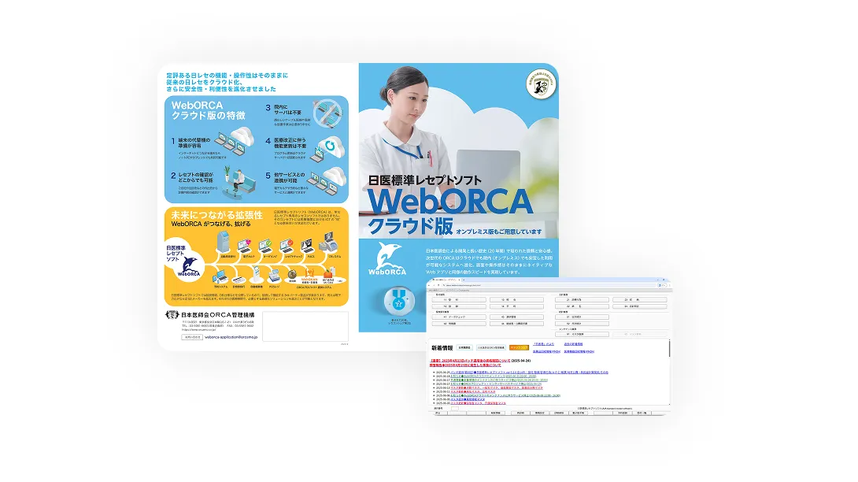Click the weborca-application@orcamo.jp email address
The width and height of the screenshot is (858, 482).
229,337
